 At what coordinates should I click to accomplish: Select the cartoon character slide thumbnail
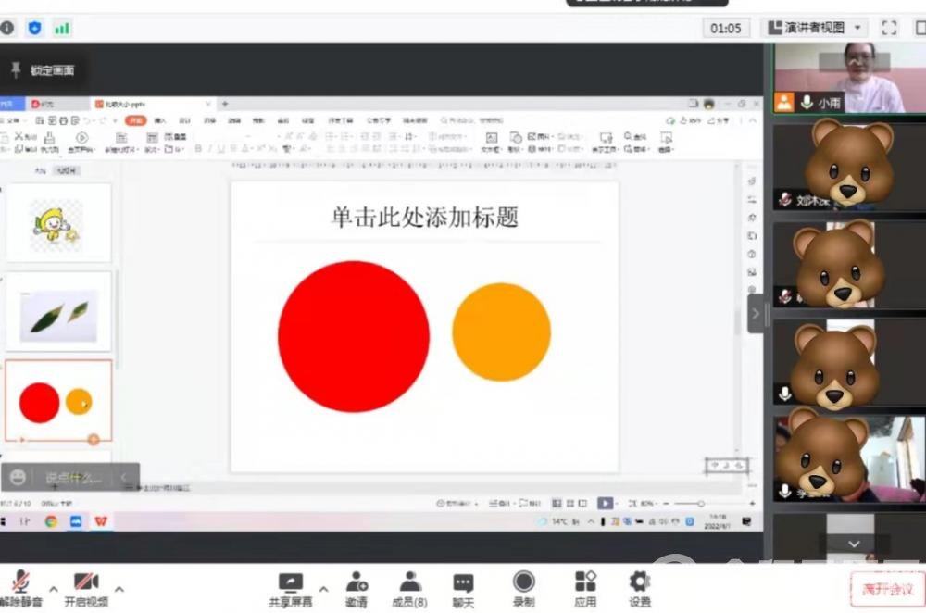[57, 222]
